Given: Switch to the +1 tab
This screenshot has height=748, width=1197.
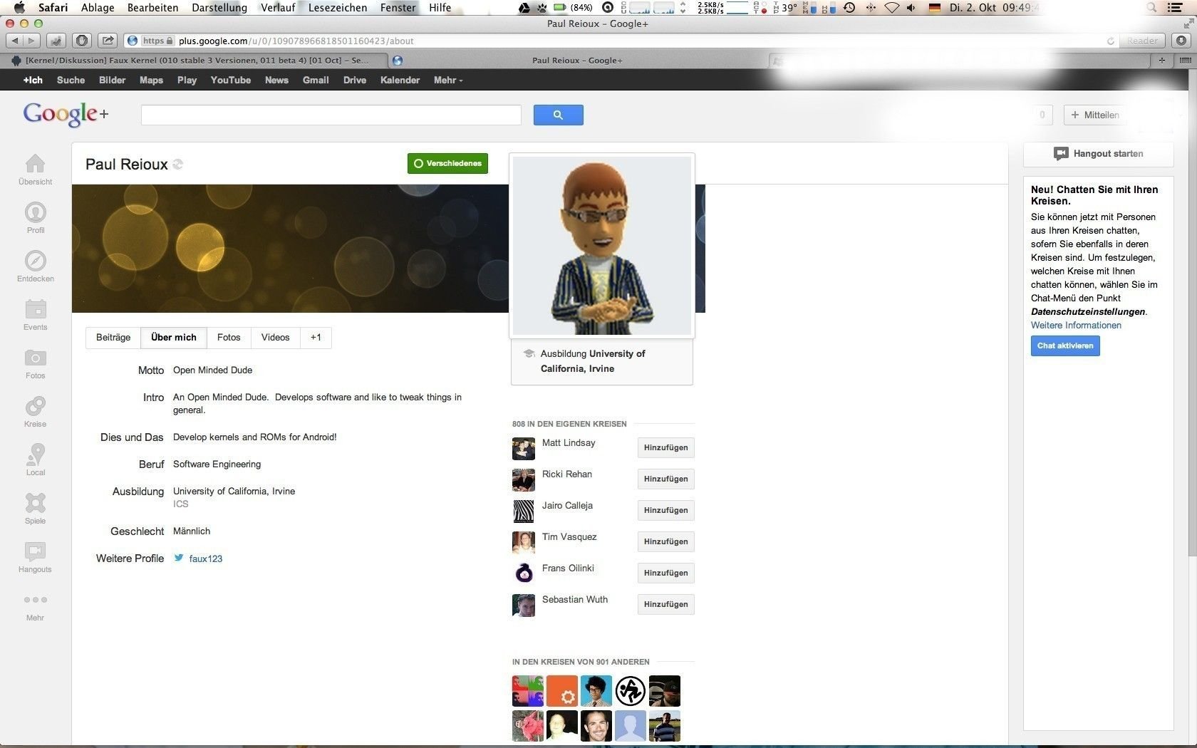Looking at the screenshot, I should pyautogui.click(x=316, y=337).
